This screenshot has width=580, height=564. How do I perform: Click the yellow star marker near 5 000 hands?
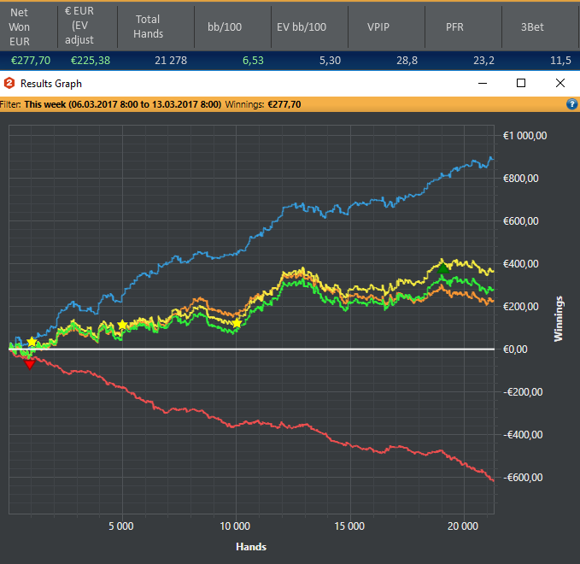122,325
